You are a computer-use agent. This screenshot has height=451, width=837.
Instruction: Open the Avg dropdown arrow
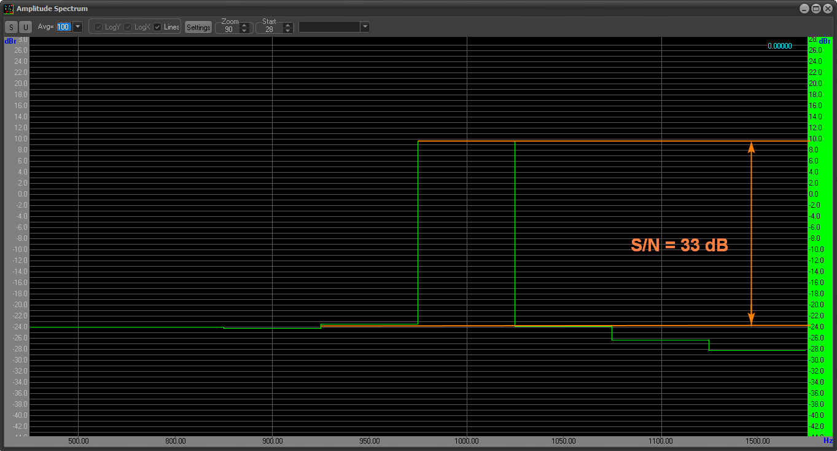[x=78, y=27]
